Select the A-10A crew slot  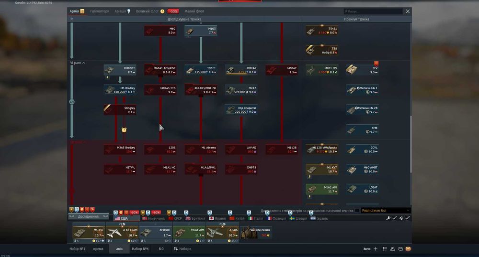click(x=222, y=232)
